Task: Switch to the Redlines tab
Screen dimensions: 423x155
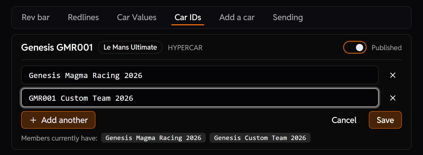Action: pos(83,17)
